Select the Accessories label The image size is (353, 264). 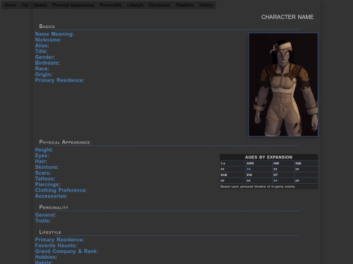50,196
